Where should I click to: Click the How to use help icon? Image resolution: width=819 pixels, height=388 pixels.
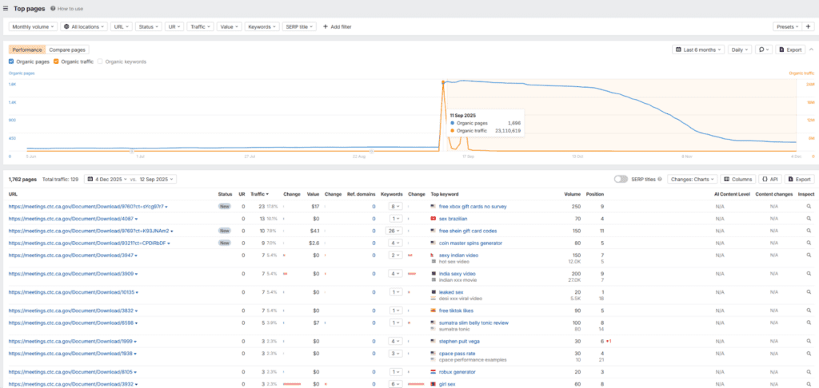[54, 8]
